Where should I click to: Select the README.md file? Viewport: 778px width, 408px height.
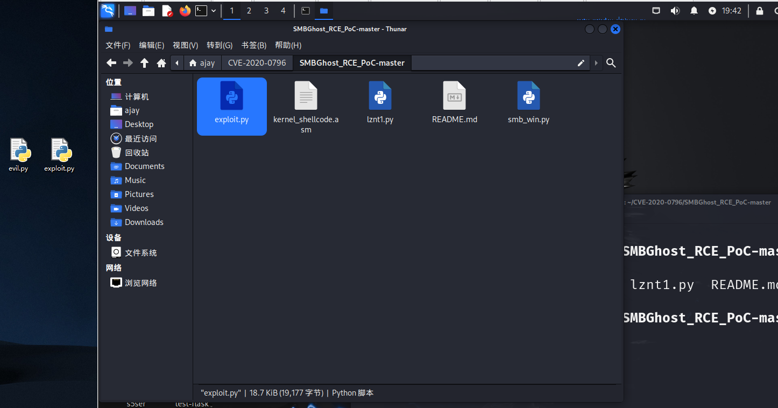point(454,103)
